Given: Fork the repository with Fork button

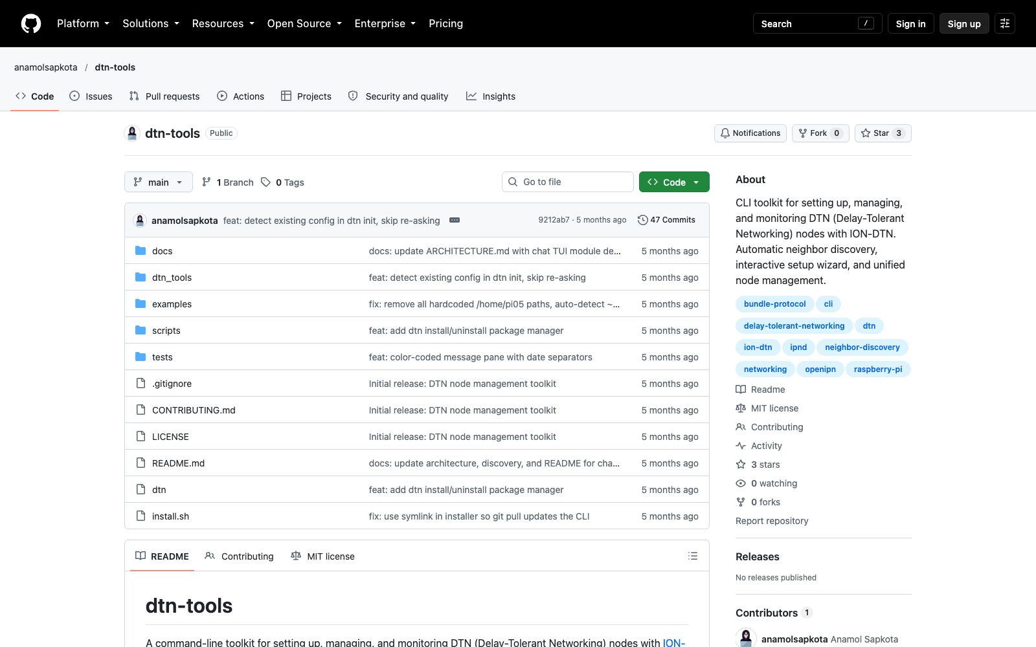Looking at the screenshot, I should (820, 133).
